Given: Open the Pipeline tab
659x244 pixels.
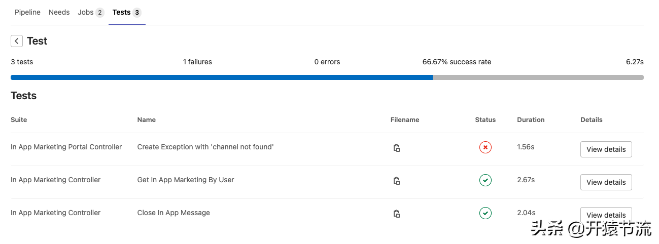Looking at the screenshot, I should pos(27,12).
